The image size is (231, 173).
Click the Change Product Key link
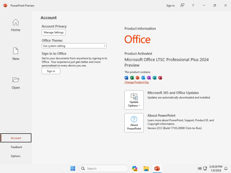137,82
